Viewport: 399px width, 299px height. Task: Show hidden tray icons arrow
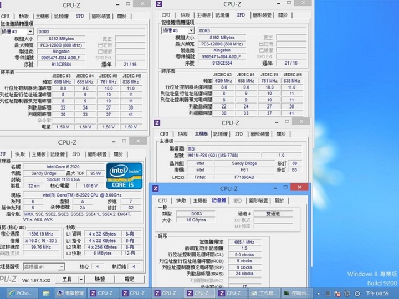click(x=319, y=293)
